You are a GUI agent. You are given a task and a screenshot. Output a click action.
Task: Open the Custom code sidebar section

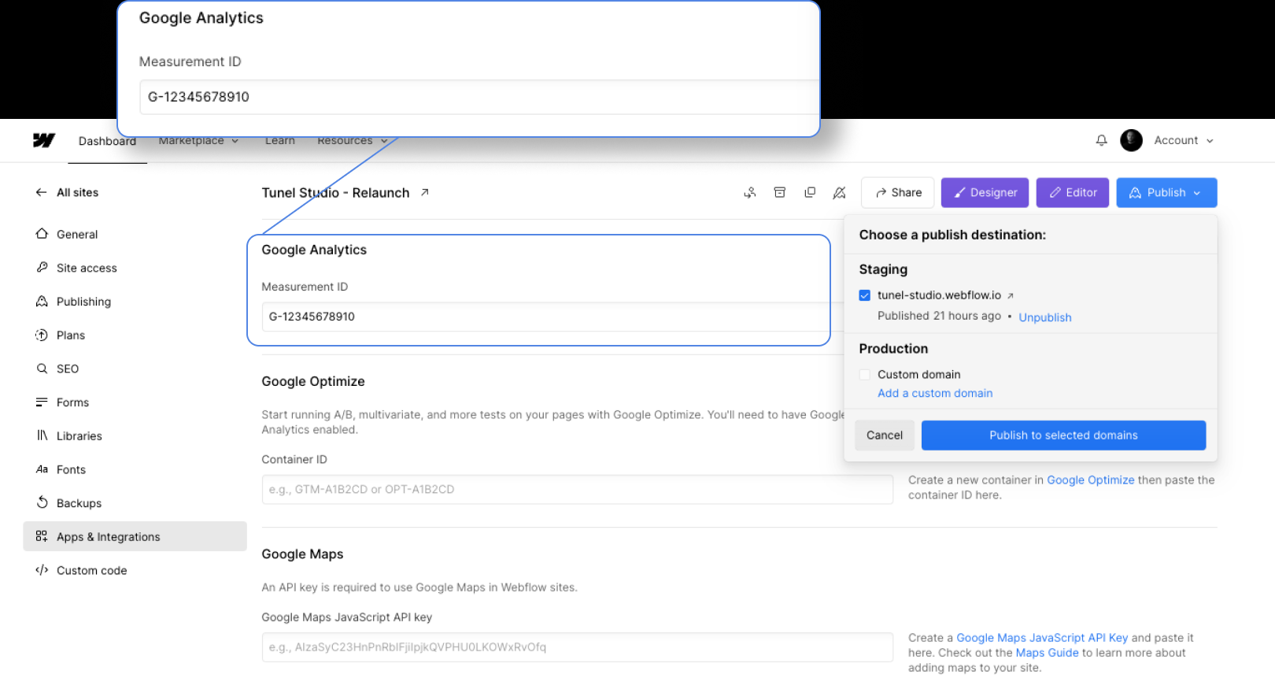81,570
